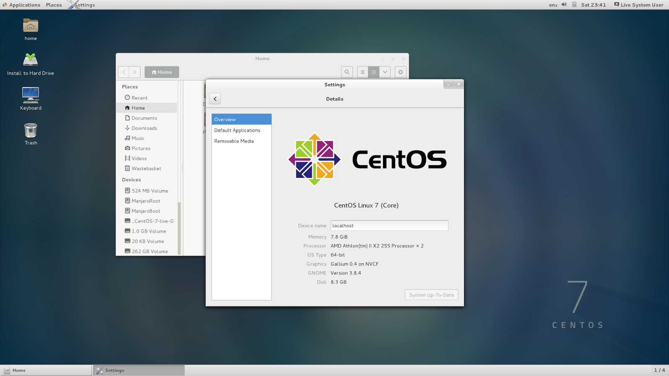669x376 pixels.
Task: Close the Settings window
Action: (459, 84)
